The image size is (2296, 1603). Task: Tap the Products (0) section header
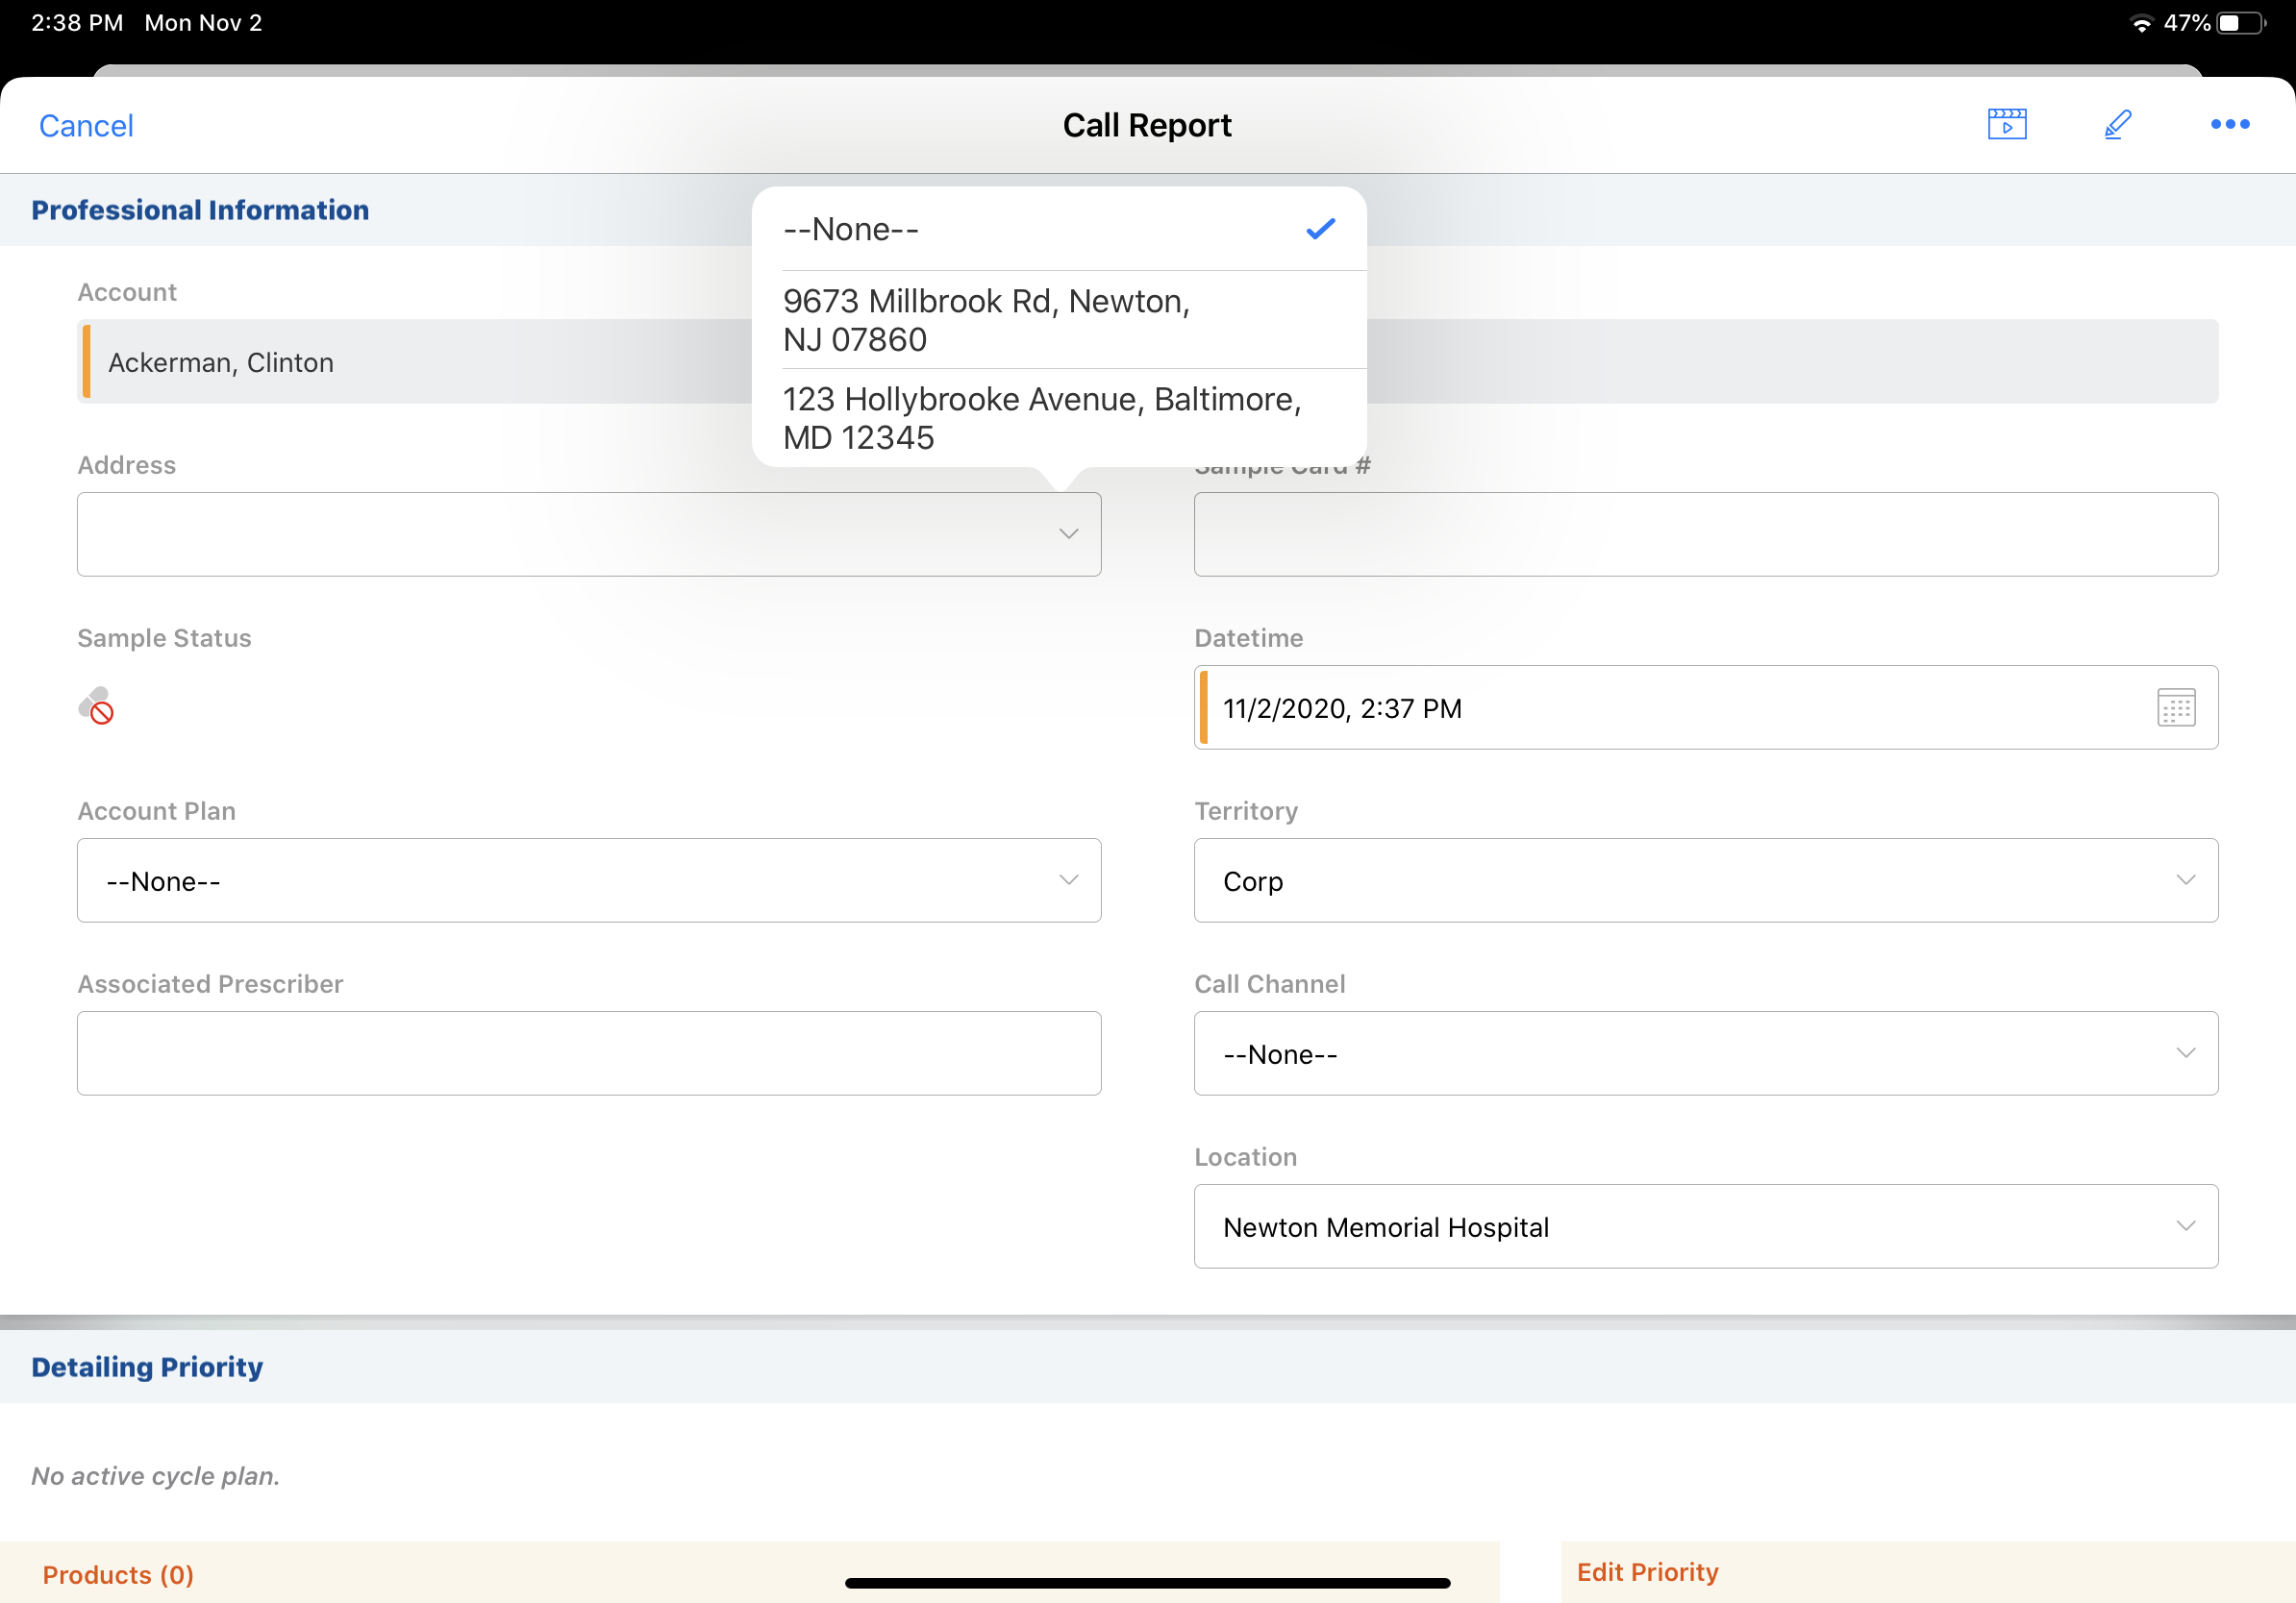coord(118,1575)
